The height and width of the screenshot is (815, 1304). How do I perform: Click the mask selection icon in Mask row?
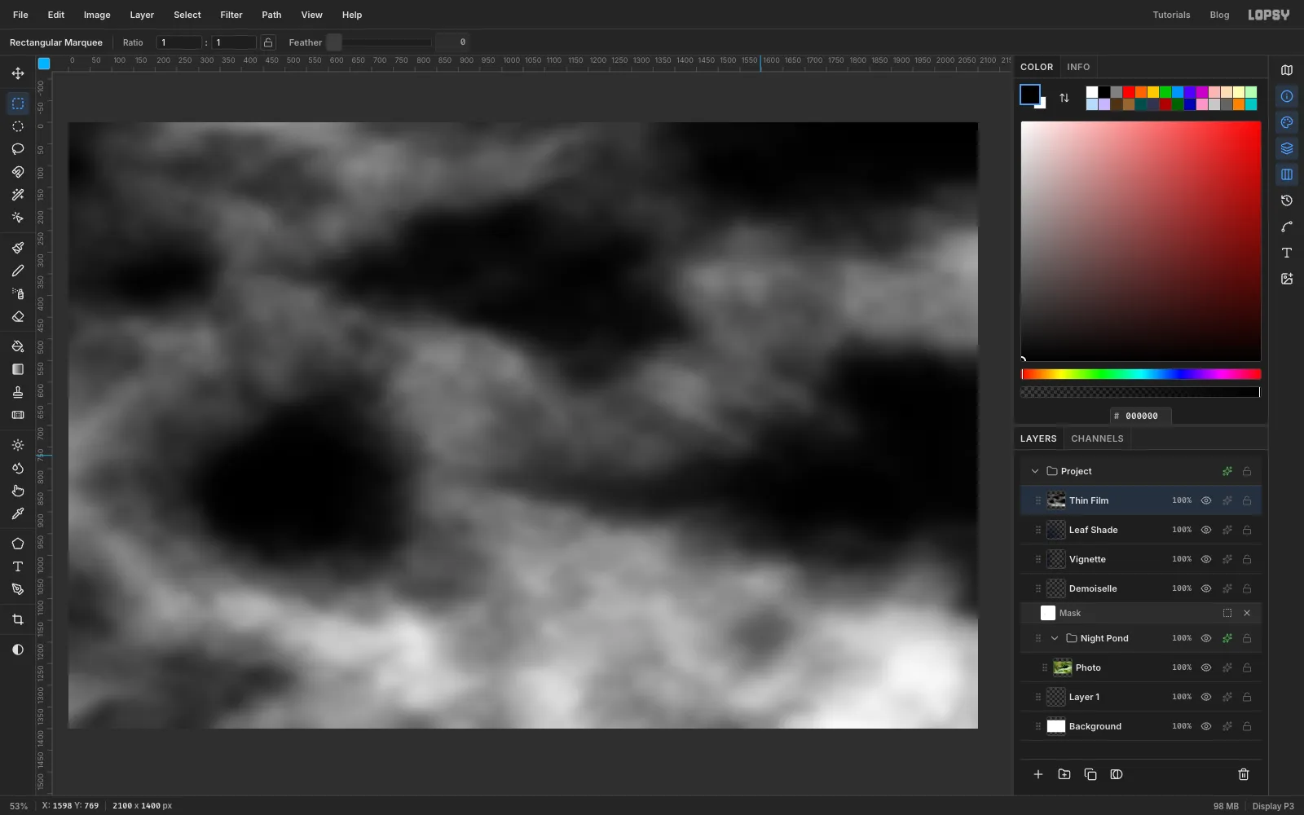coord(1227,613)
